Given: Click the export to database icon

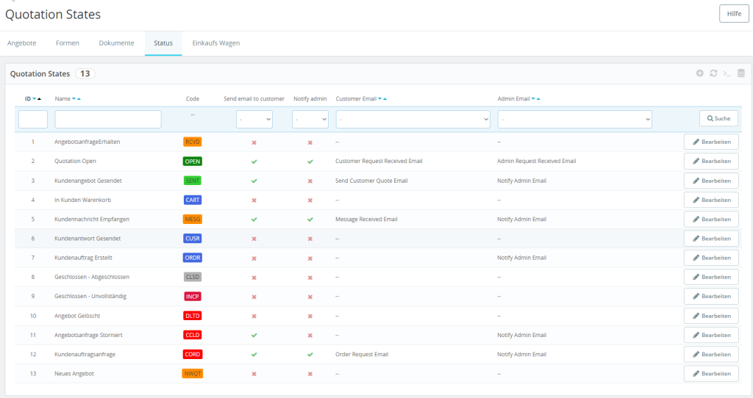Looking at the screenshot, I should pos(741,73).
